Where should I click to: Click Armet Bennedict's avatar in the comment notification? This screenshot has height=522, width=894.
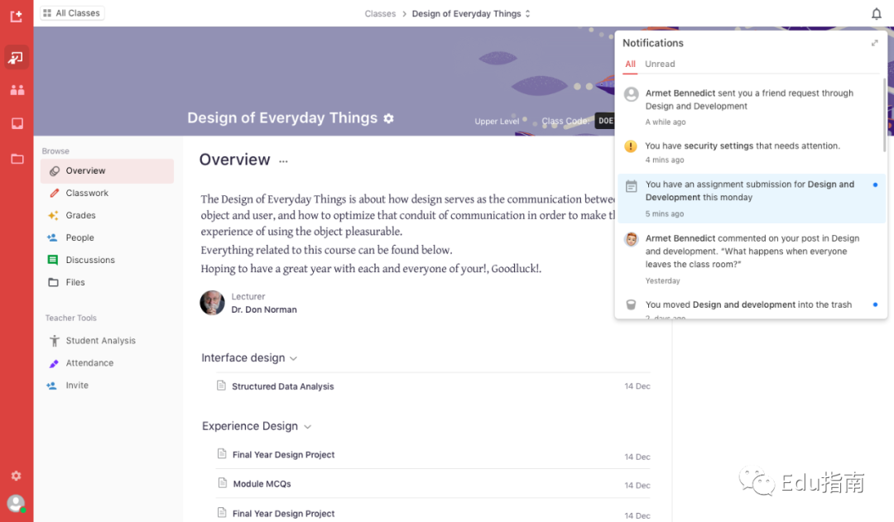631,239
